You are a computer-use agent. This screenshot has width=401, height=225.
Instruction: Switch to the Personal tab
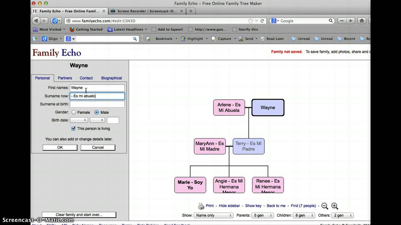pyautogui.click(x=42, y=78)
